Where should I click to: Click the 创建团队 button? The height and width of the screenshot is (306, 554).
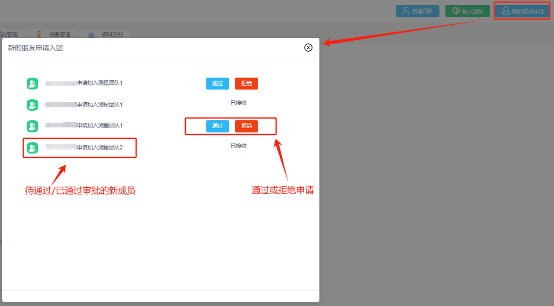pos(417,11)
